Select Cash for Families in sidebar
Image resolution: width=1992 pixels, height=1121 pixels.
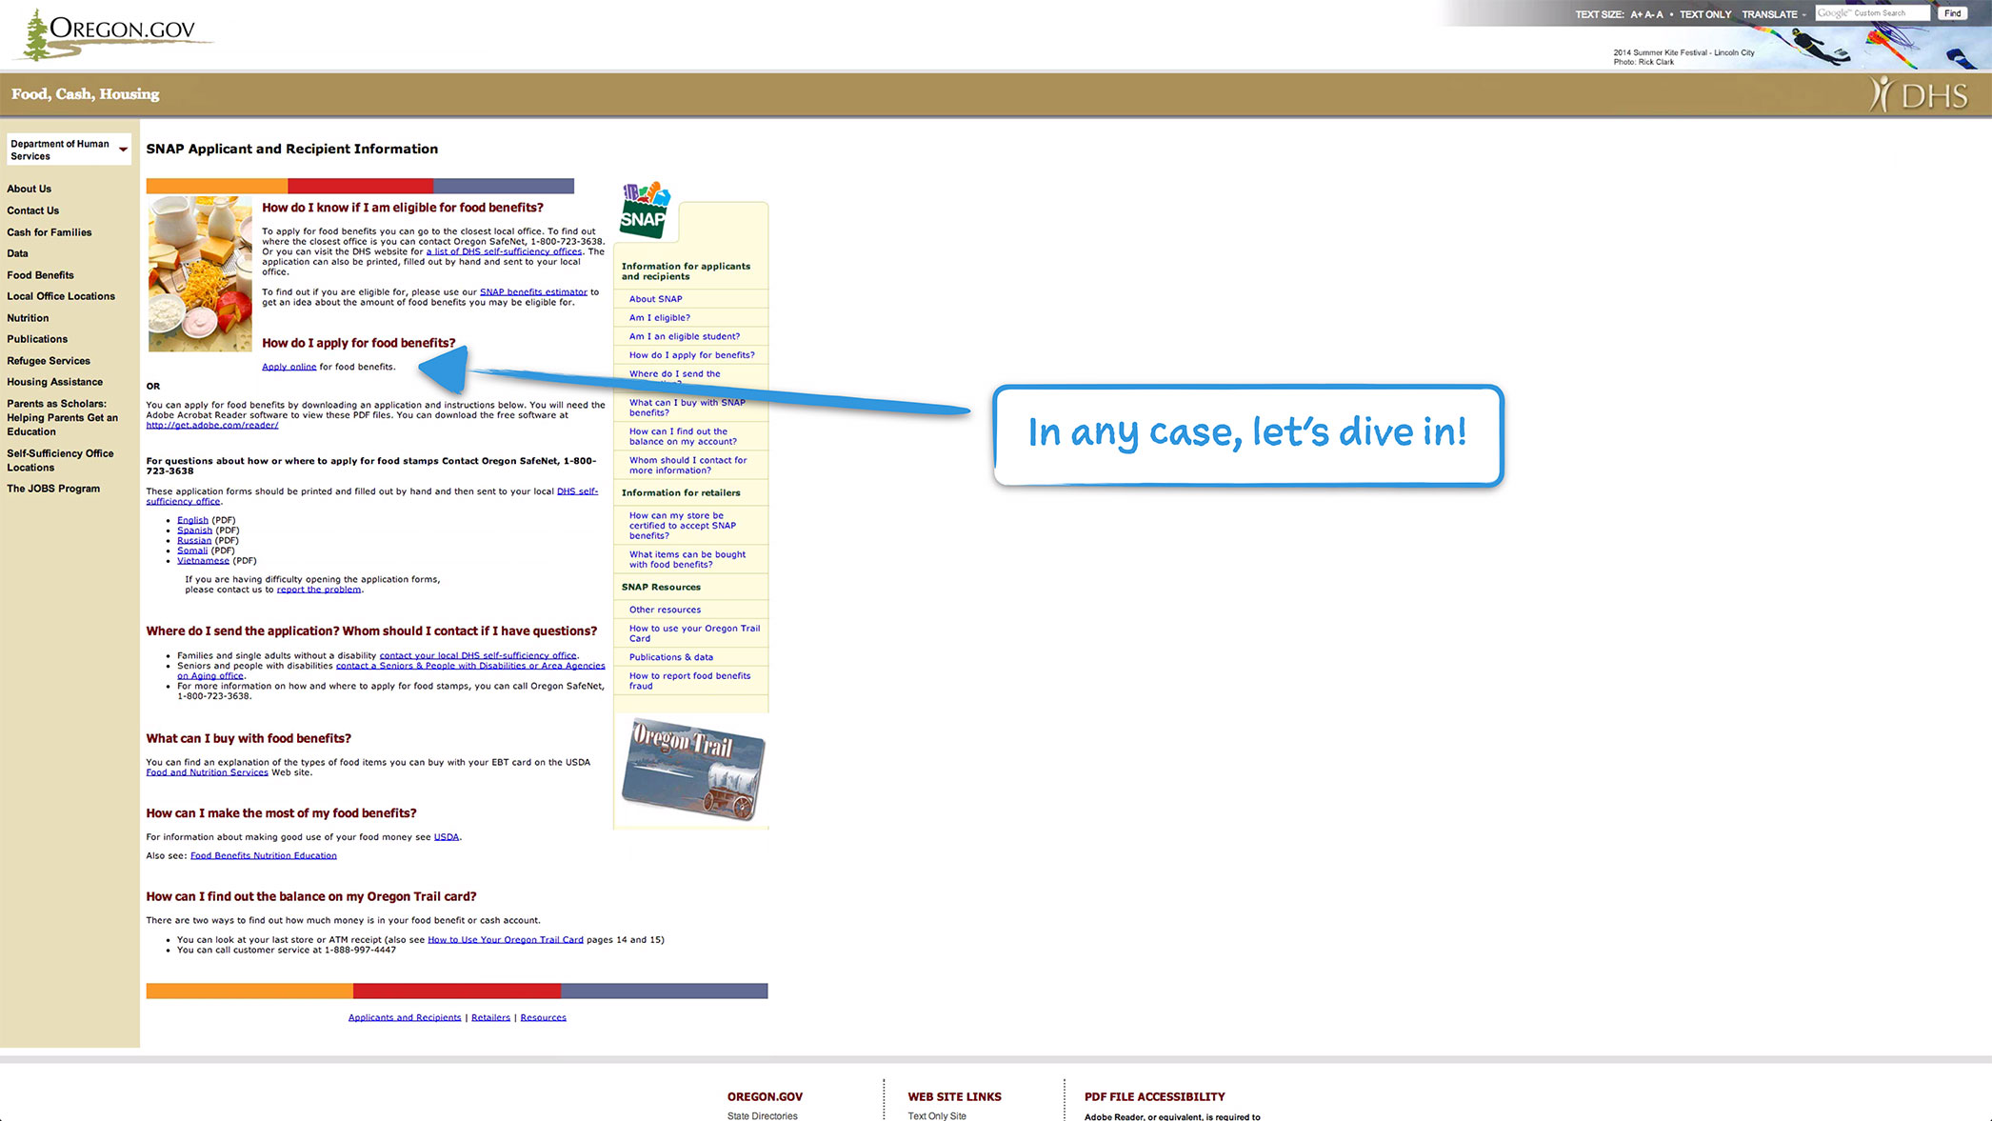click(50, 232)
